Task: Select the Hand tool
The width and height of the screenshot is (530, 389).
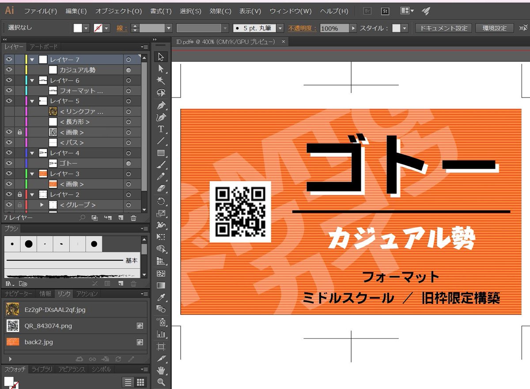Action: [161, 370]
